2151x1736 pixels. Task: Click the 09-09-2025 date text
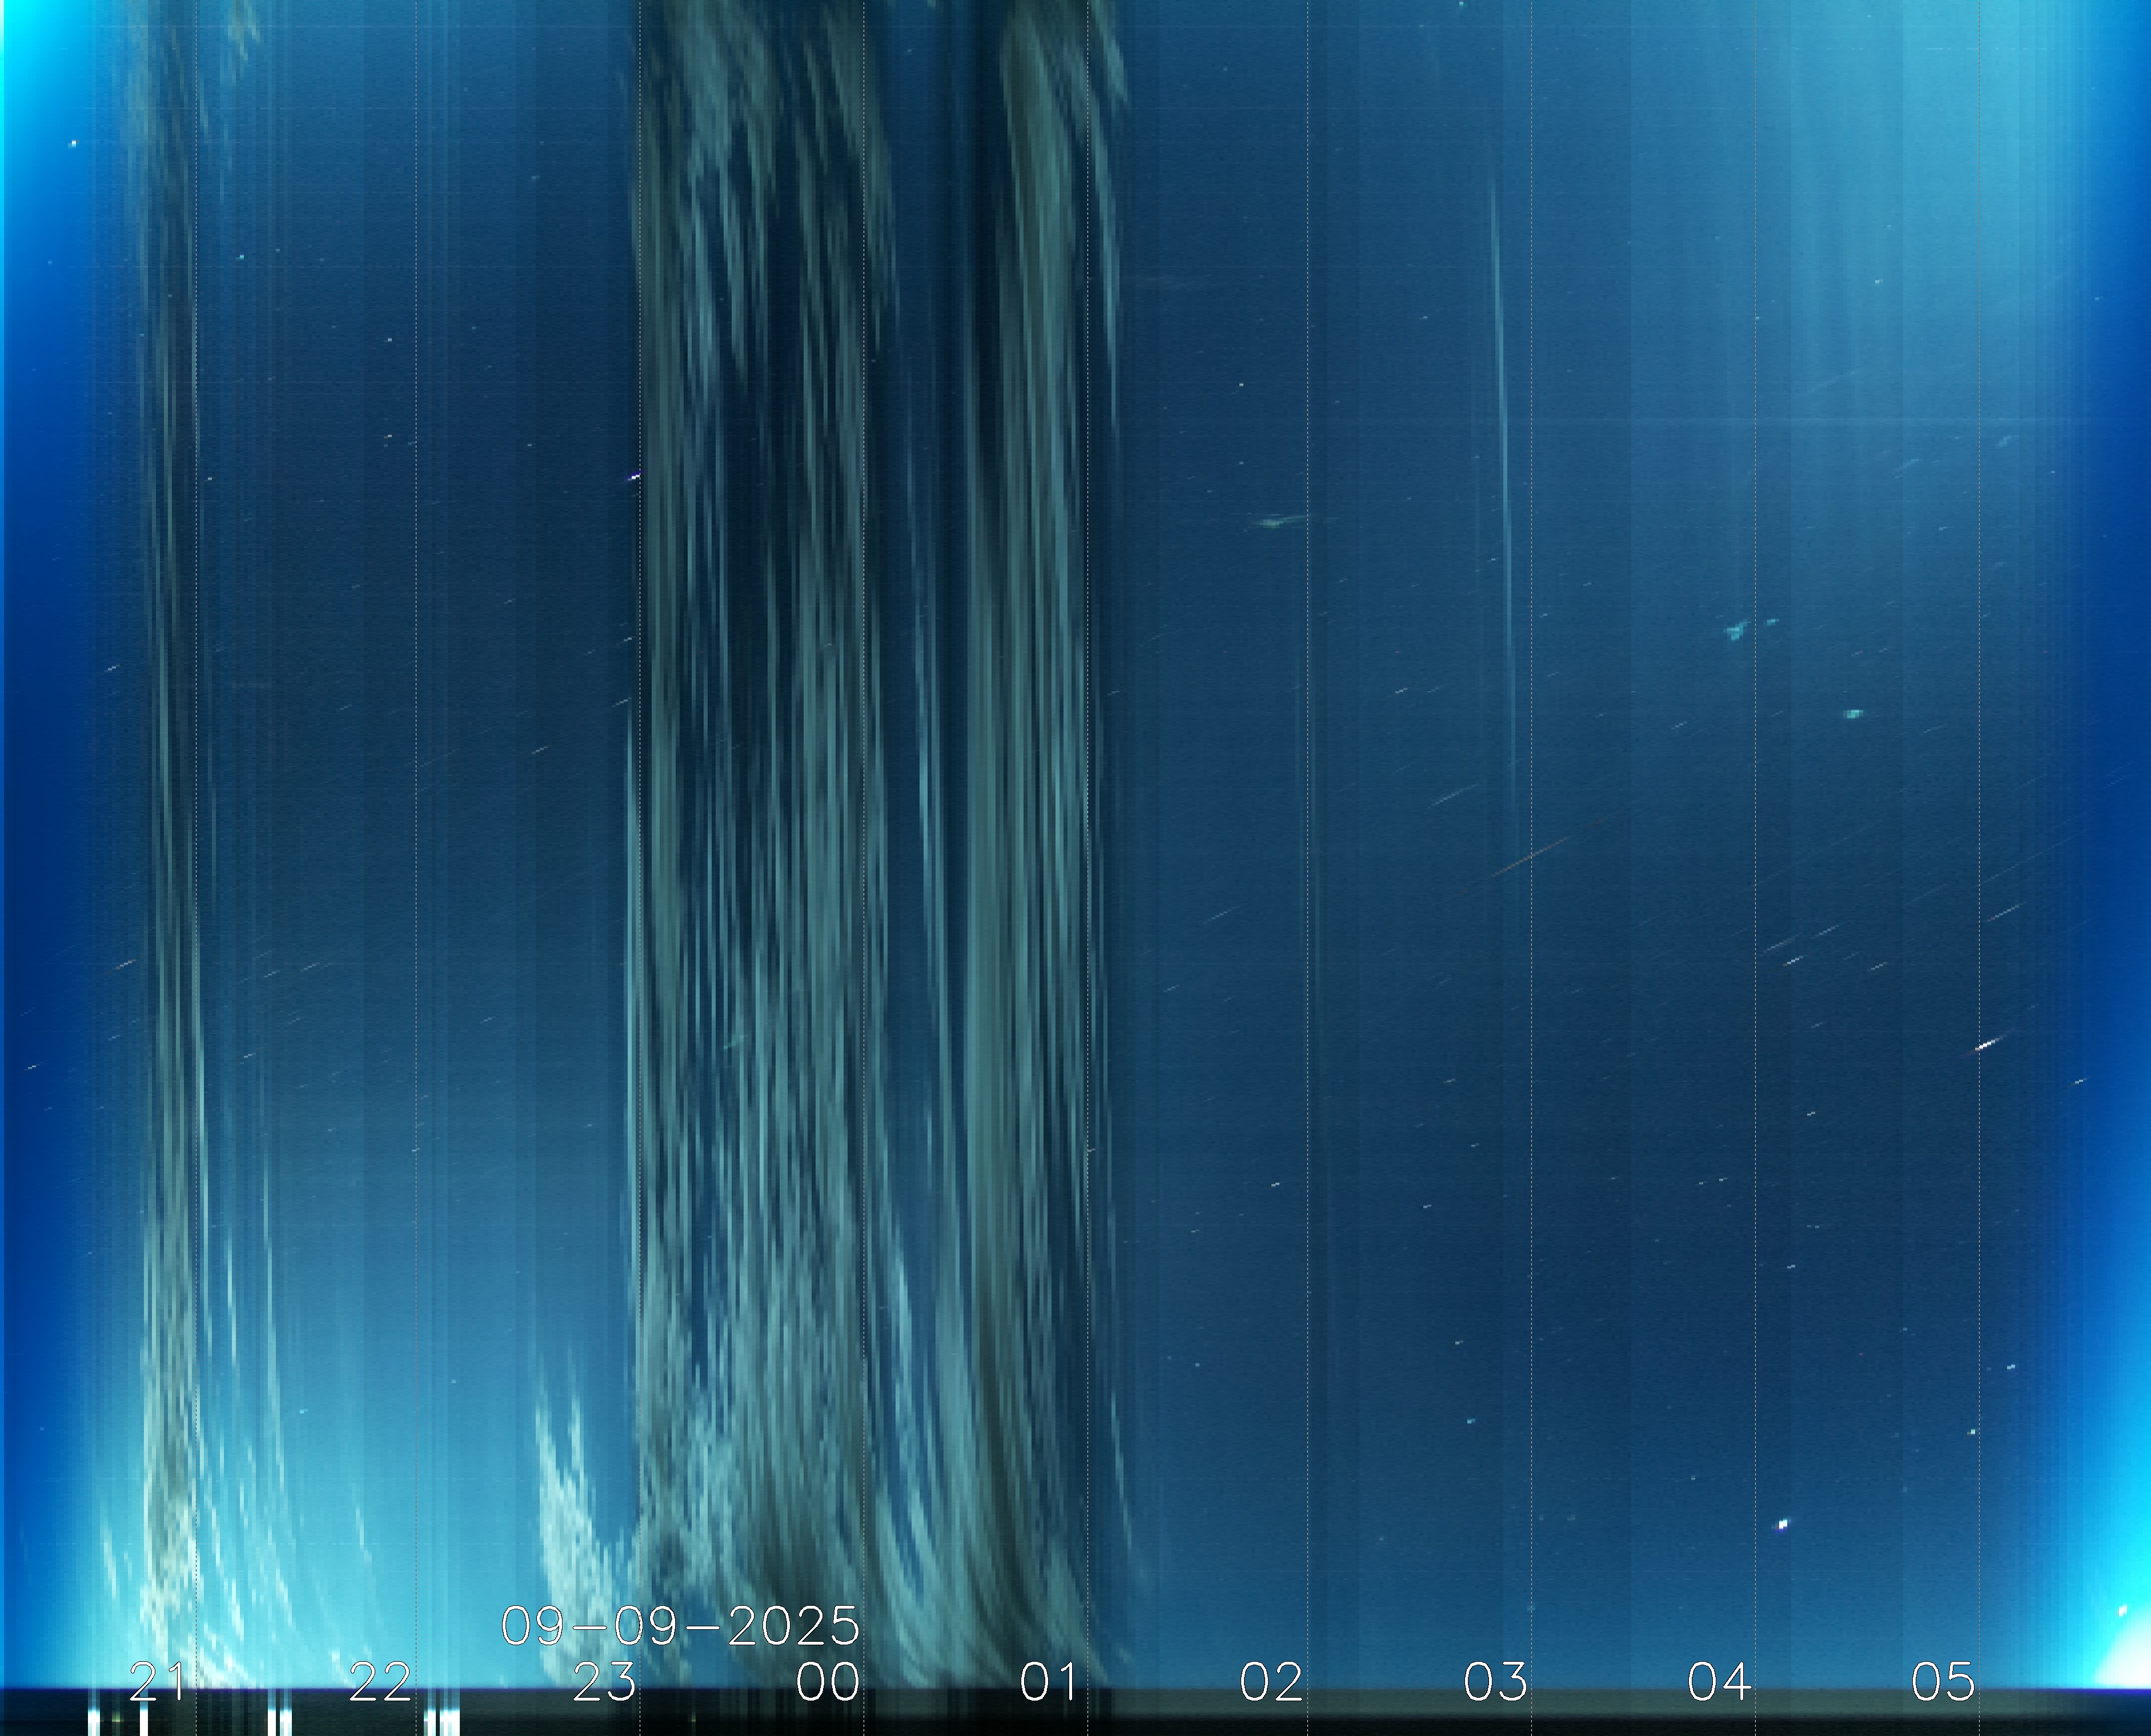point(680,1625)
